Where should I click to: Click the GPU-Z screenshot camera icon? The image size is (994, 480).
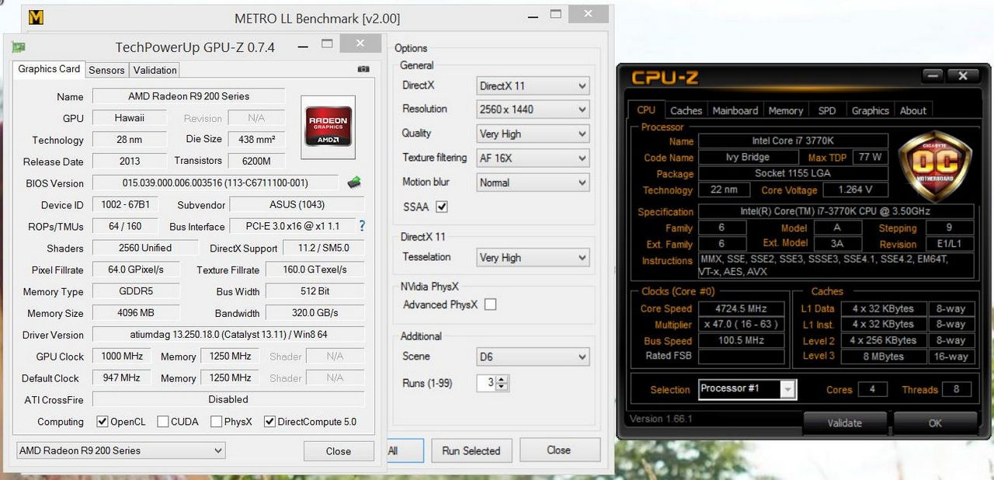363,70
